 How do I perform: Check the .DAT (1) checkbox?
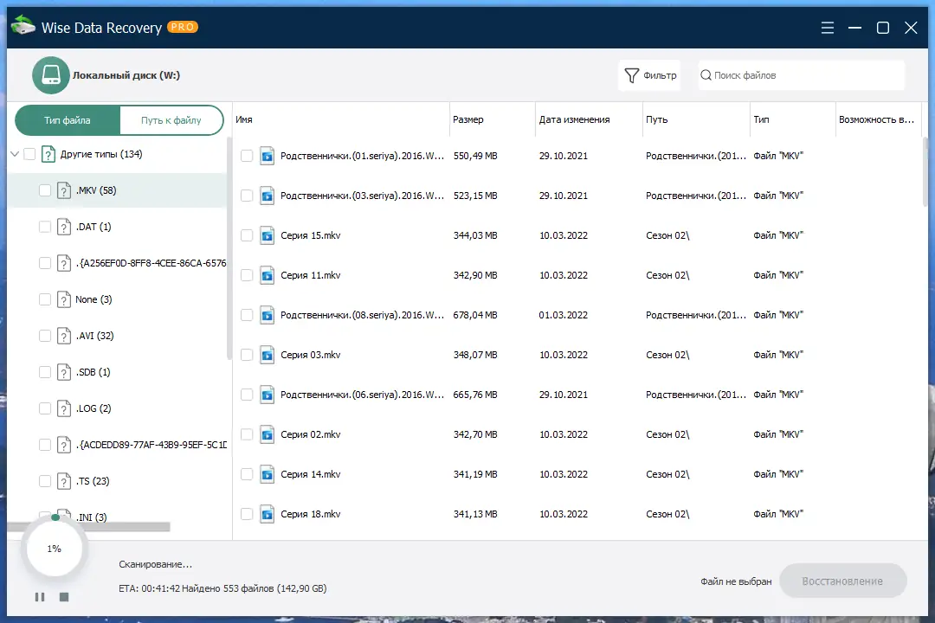[45, 227]
